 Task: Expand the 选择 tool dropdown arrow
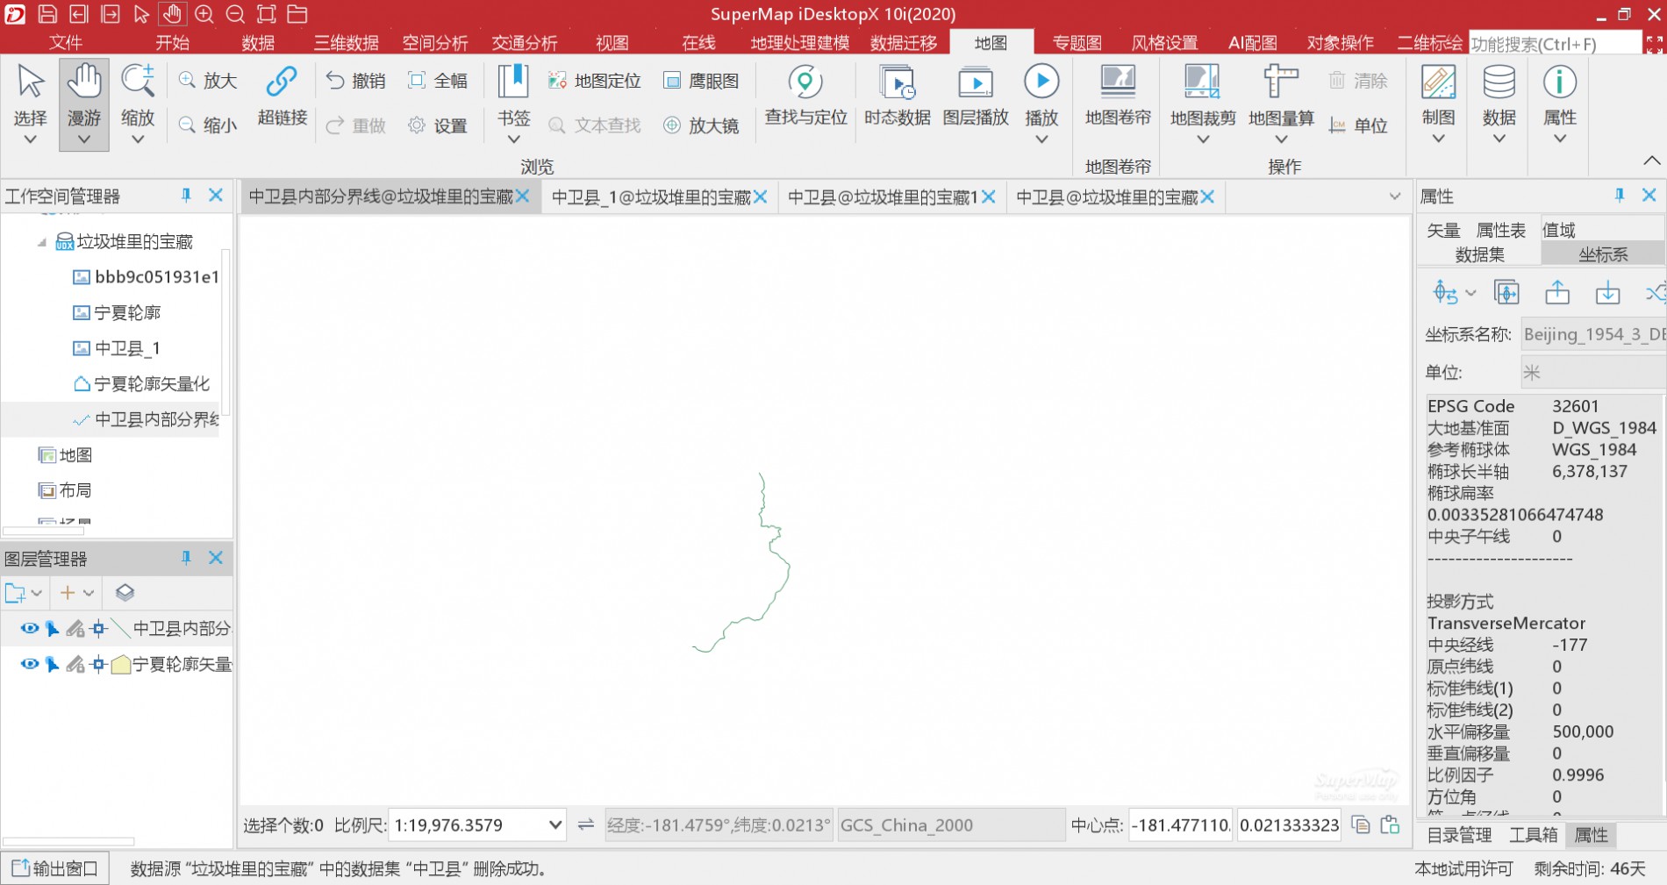click(x=30, y=139)
